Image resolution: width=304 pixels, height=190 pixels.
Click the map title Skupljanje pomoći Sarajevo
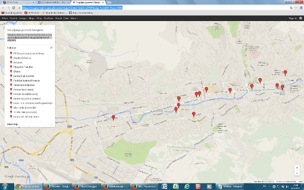pyautogui.click(x=25, y=30)
